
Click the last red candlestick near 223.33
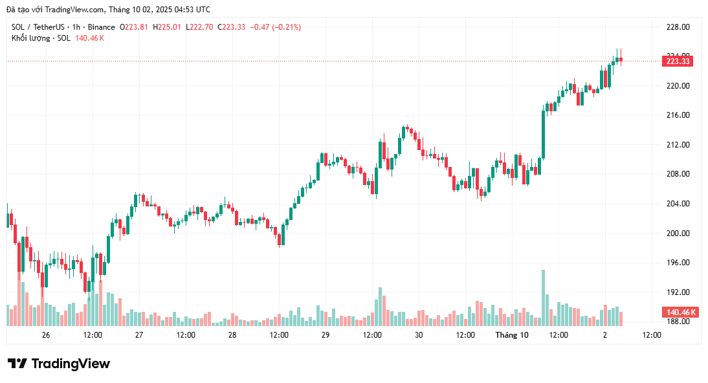pos(621,59)
